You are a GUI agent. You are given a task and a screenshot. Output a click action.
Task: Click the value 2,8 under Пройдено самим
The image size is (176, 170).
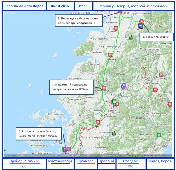pos(24,166)
